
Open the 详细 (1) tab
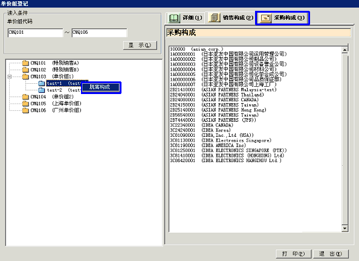186,17
